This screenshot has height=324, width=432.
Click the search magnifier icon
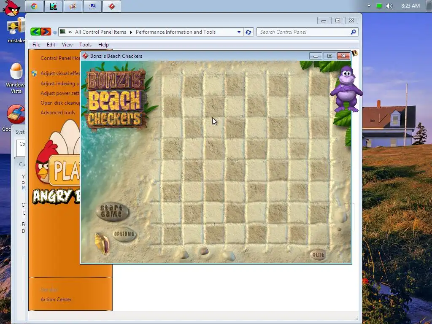click(x=353, y=32)
